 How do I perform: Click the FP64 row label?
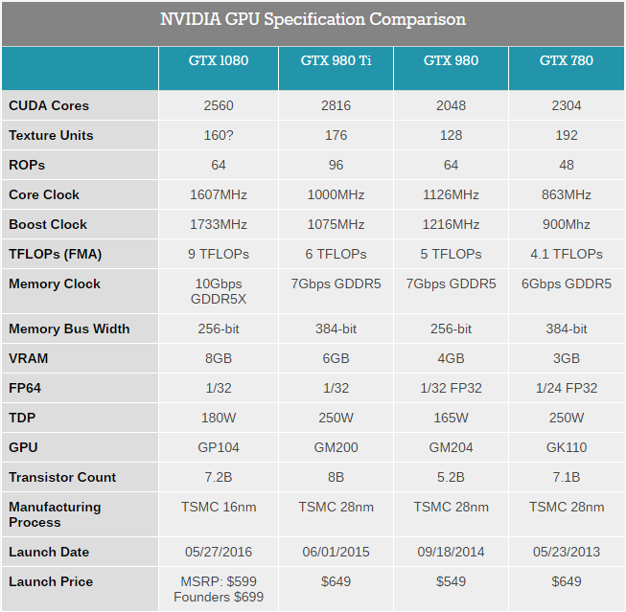[25, 388]
